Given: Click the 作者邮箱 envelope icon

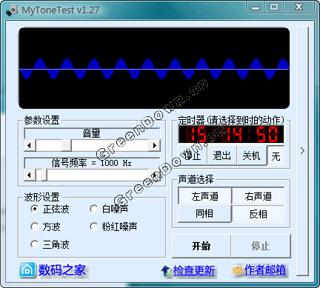Looking at the screenshot, I should (x=238, y=270).
